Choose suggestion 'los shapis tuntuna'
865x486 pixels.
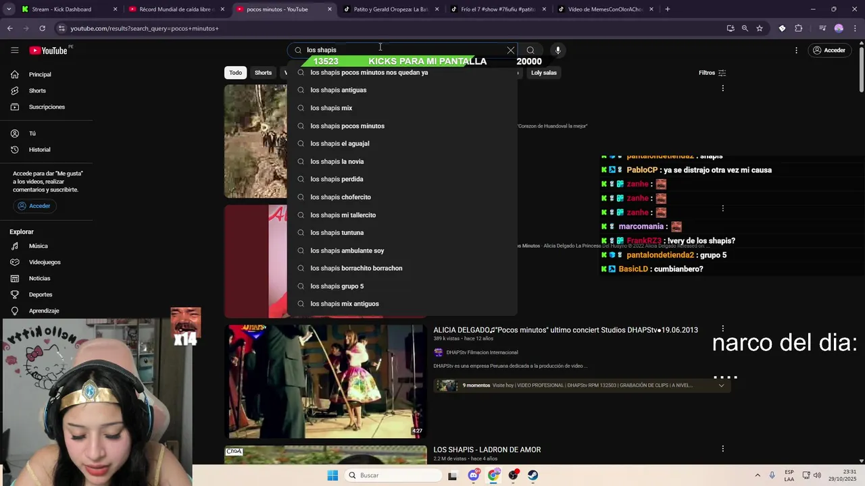(402, 232)
